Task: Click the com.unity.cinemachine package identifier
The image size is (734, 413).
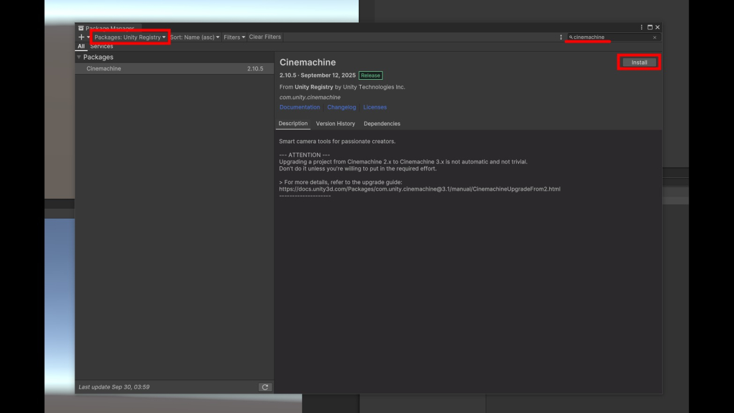Action: 310,98
